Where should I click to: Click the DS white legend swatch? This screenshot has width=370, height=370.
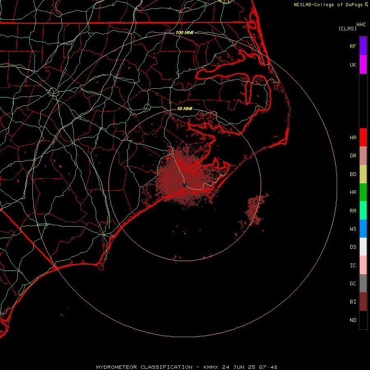[x=363, y=247]
